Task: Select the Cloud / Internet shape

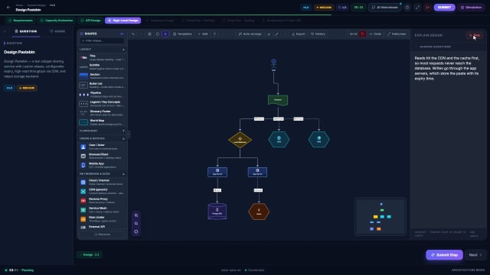Action: pyautogui.click(x=102, y=182)
